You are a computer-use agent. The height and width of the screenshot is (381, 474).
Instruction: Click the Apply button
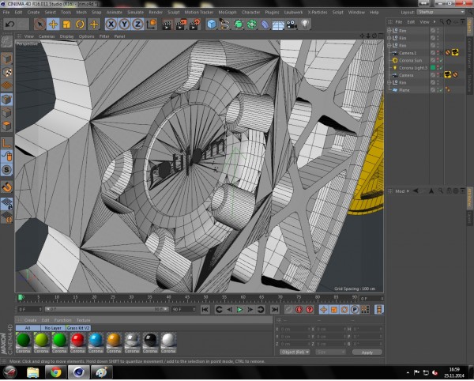[x=367, y=353]
